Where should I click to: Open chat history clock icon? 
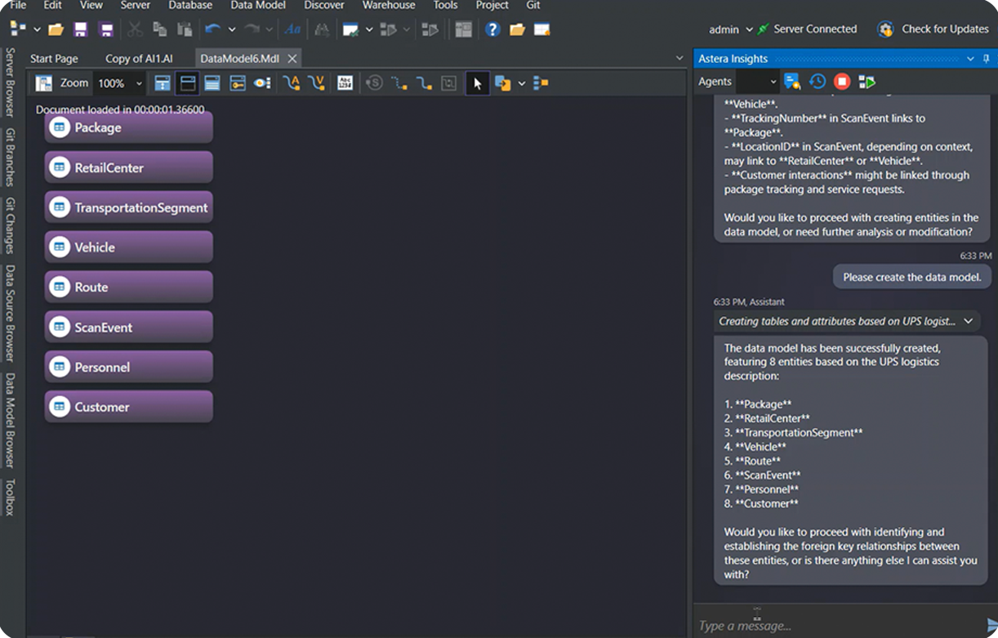click(818, 82)
